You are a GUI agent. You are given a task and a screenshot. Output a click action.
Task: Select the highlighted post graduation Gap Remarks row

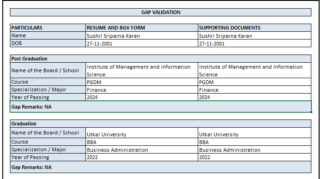(160, 107)
